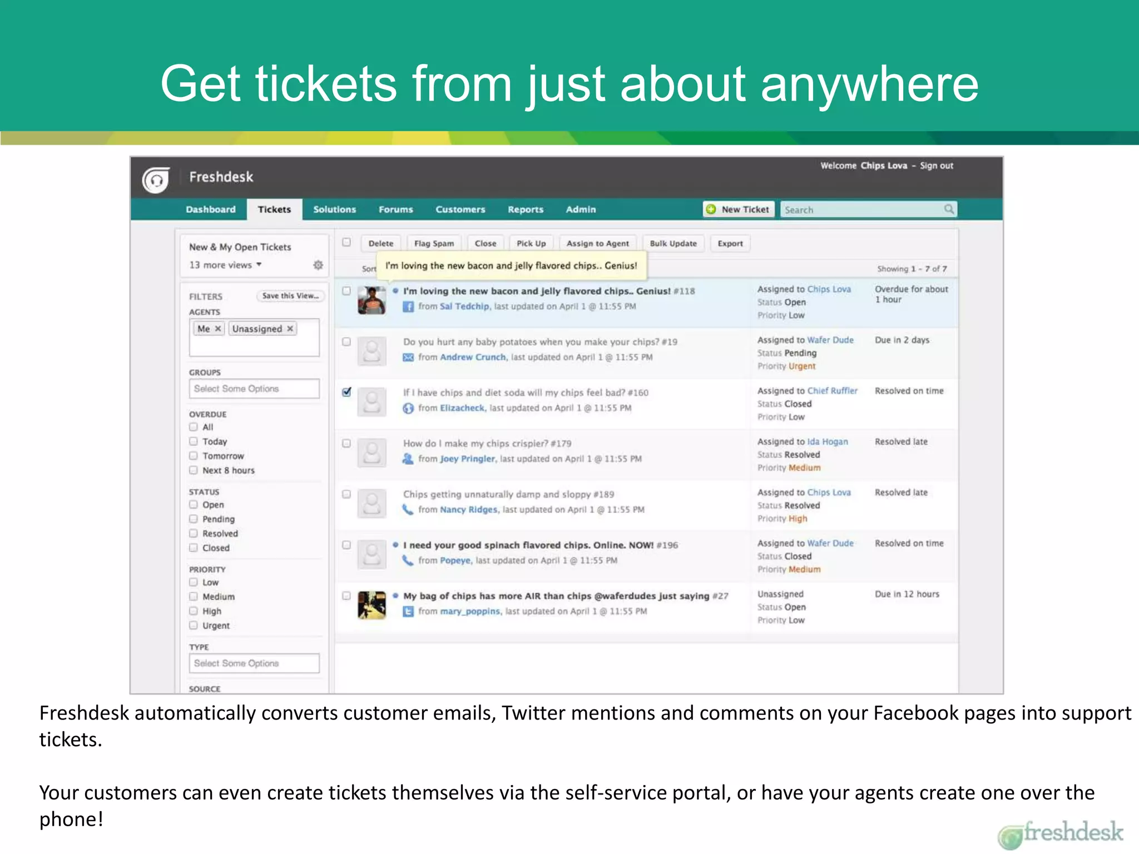Screen dimensions: 1139x854
Task: Click the Assign to Agent button
Action: (598, 244)
